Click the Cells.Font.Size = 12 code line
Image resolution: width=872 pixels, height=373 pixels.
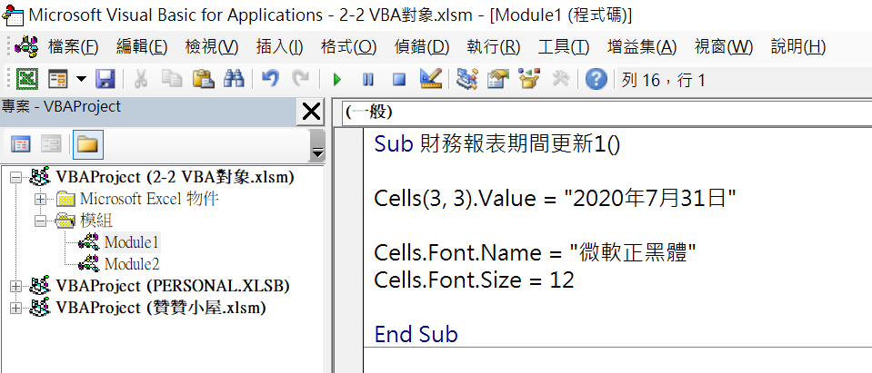(x=474, y=280)
